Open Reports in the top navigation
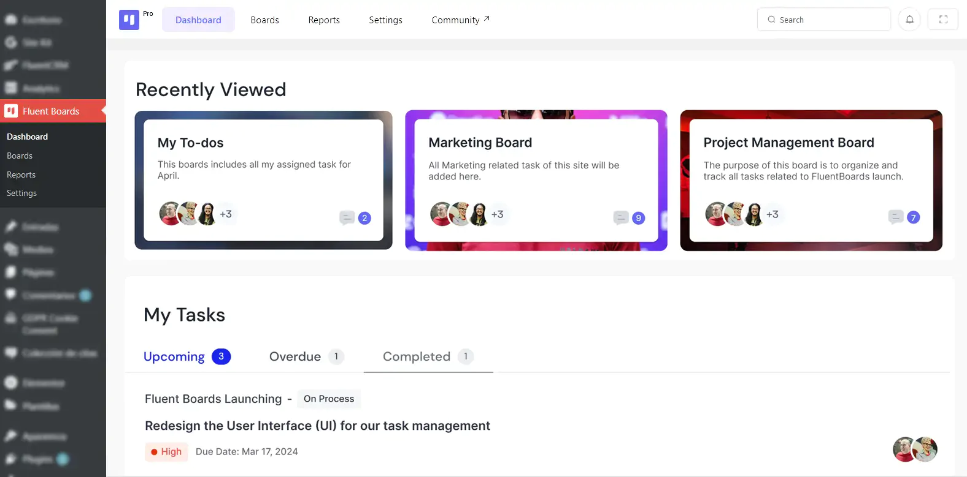 (324, 20)
